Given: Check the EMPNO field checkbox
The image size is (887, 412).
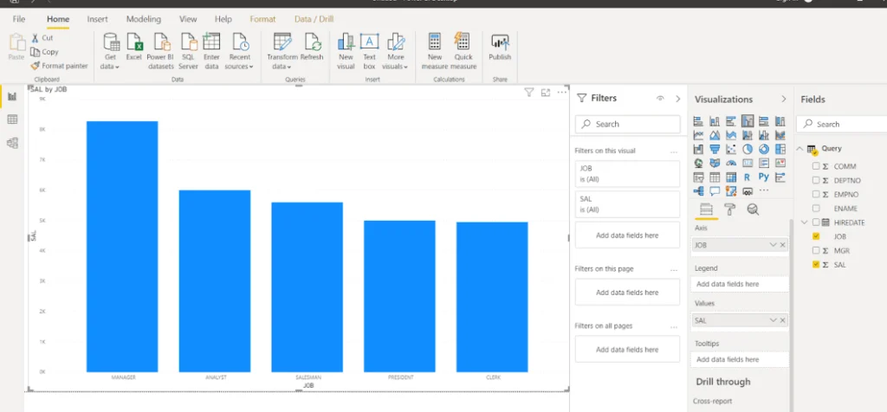Looking at the screenshot, I should pyautogui.click(x=816, y=194).
